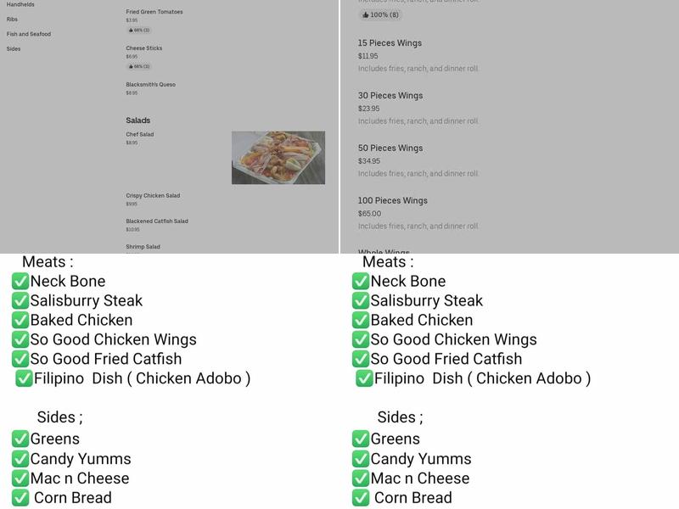Click the Chef Salad photo thumbnail
Screen dimensions: 679x509
pos(278,158)
